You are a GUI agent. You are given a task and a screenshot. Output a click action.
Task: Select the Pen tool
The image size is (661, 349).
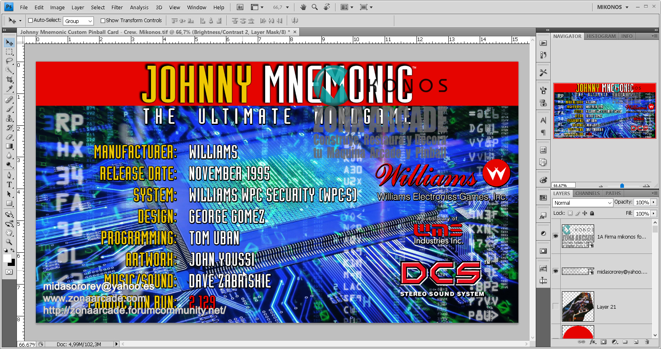(x=9, y=175)
